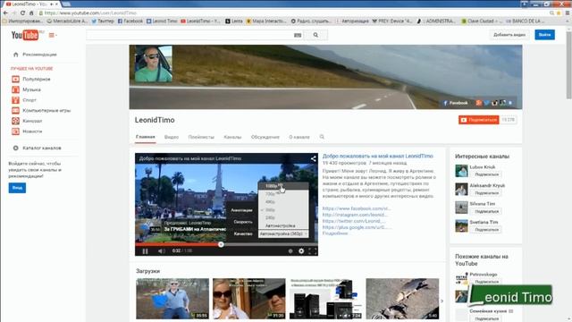The image size is (572, 322).
Task: Click the browser home icon
Action: [x=31, y=13]
